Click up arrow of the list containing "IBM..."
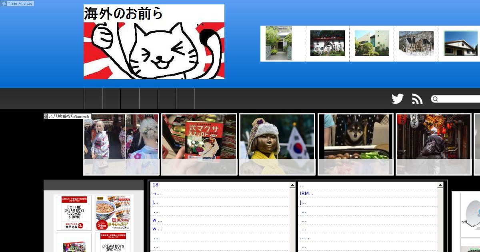This screenshot has height=252, width=480. (x=440, y=185)
